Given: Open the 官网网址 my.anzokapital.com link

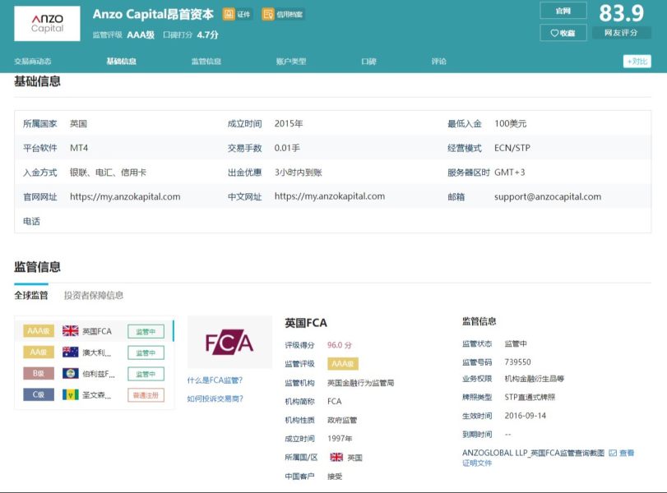Looking at the screenshot, I should [x=125, y=196].
